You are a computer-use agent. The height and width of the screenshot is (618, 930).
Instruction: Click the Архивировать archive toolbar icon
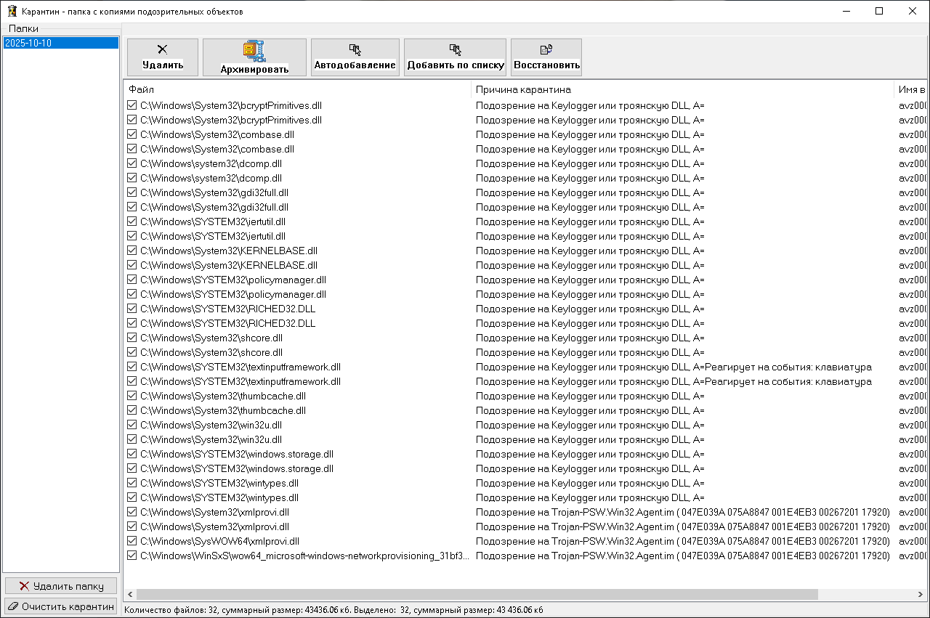254,49
